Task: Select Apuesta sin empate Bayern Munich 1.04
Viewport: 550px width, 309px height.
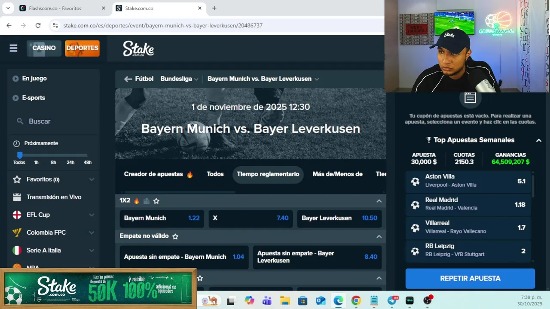Action: coord(184,257)
